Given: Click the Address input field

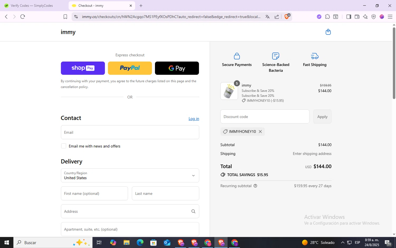Looking at the screenshot, I should (130, 211).
